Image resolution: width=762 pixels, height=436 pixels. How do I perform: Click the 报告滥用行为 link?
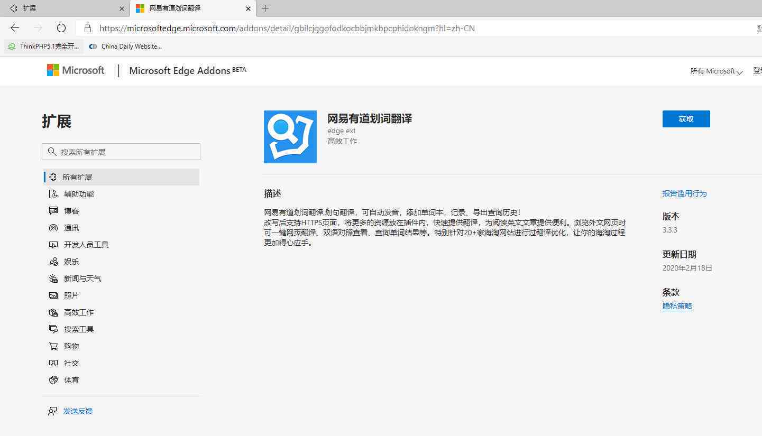tap(684, 193)
